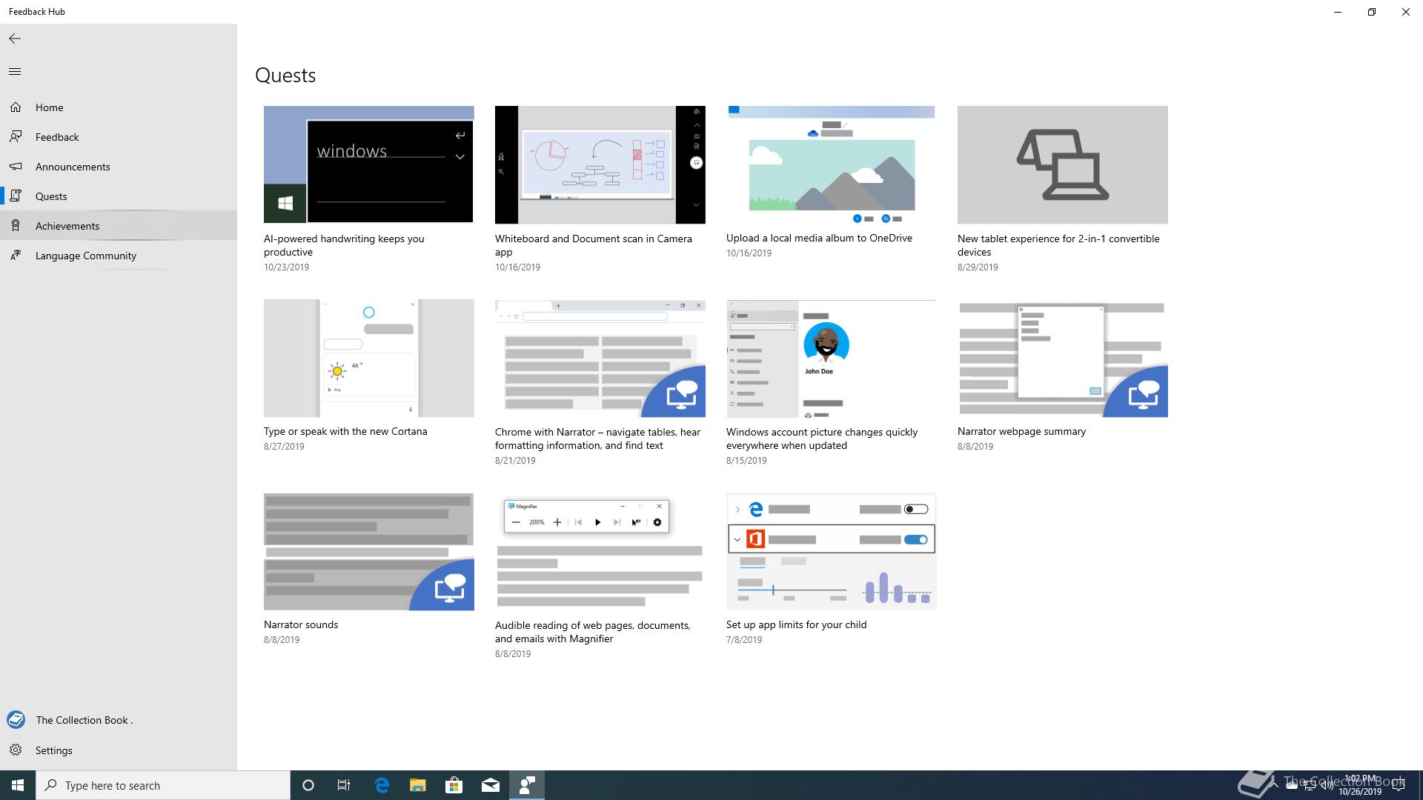The height and width of the screenshot is (800, 1423).
Task: Open the Announcements section
Action: coord(119,167)
